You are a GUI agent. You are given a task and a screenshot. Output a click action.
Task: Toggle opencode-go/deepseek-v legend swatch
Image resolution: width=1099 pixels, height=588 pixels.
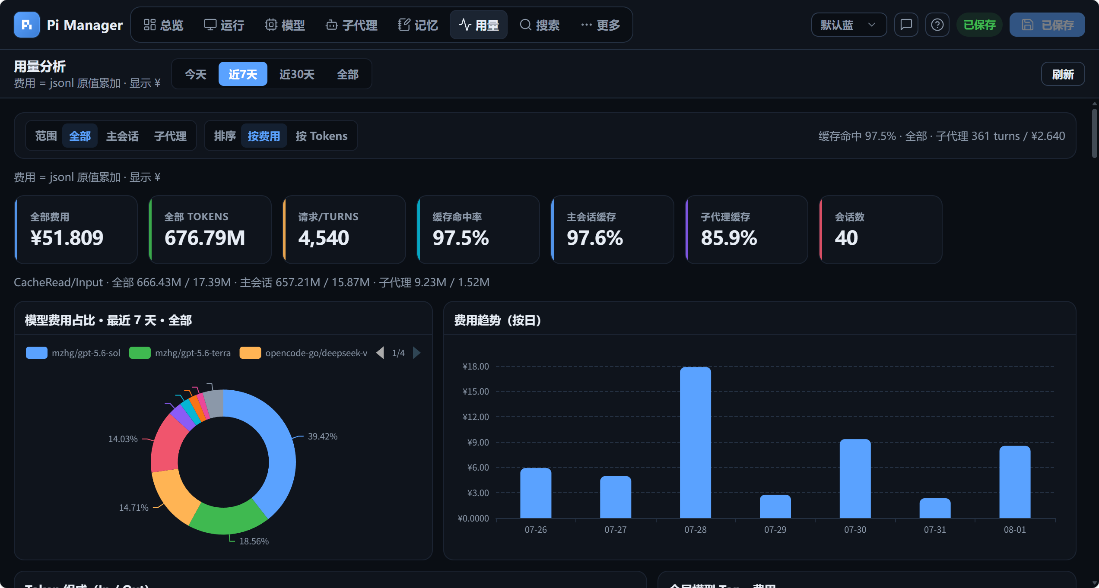[250, 353]
